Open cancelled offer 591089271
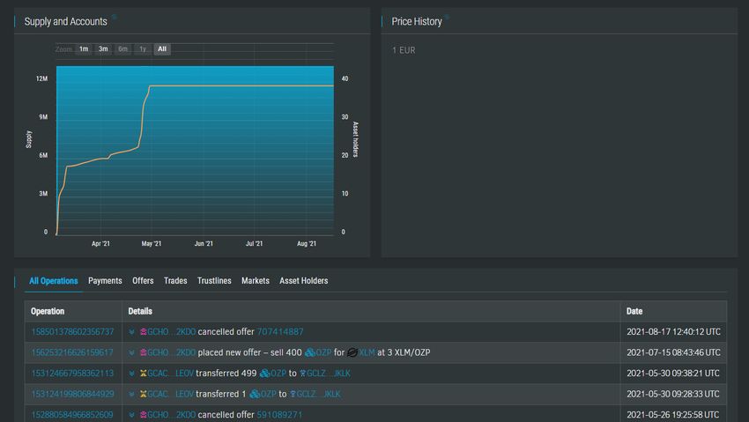The image size is (749, 422). click(279, 415)
